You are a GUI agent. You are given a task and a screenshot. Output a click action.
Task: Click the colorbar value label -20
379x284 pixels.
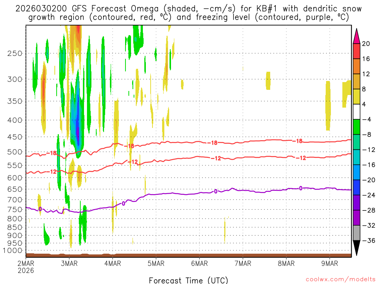tap(369, 180)
